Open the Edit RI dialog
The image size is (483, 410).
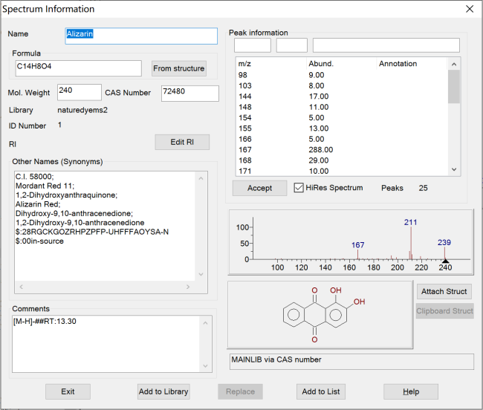click(182, 142)
